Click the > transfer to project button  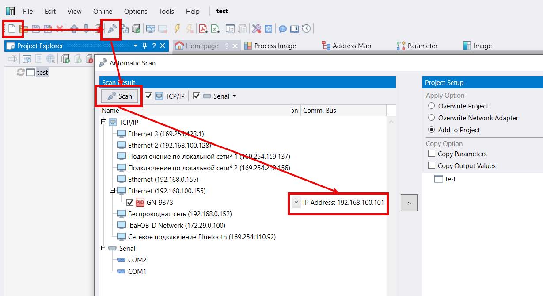tap(409, 203)
